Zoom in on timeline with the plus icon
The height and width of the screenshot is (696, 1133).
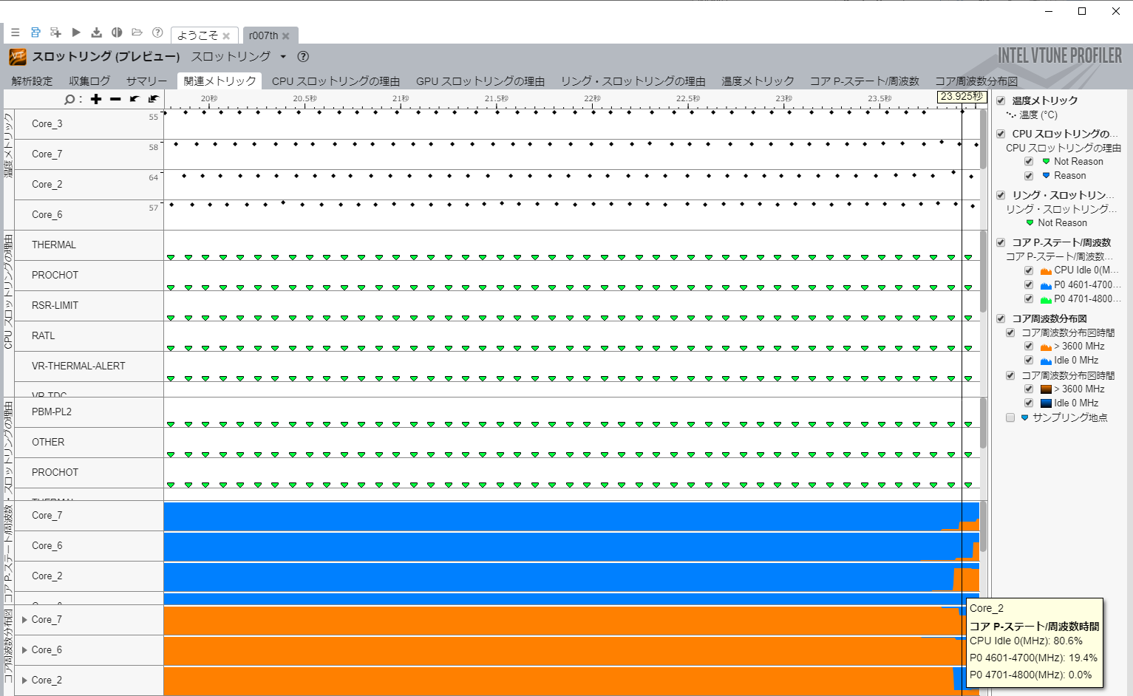pos(96,99)
